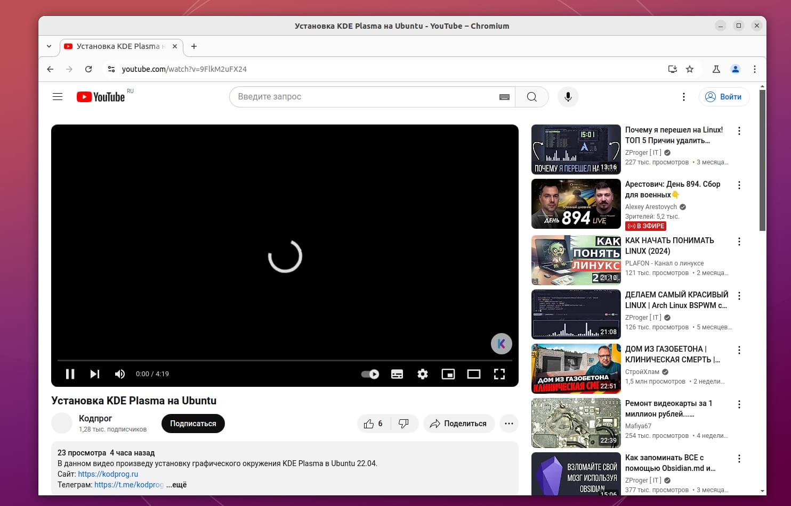
Task: Open the on-screen keyboard in search box
Action: 504,97
